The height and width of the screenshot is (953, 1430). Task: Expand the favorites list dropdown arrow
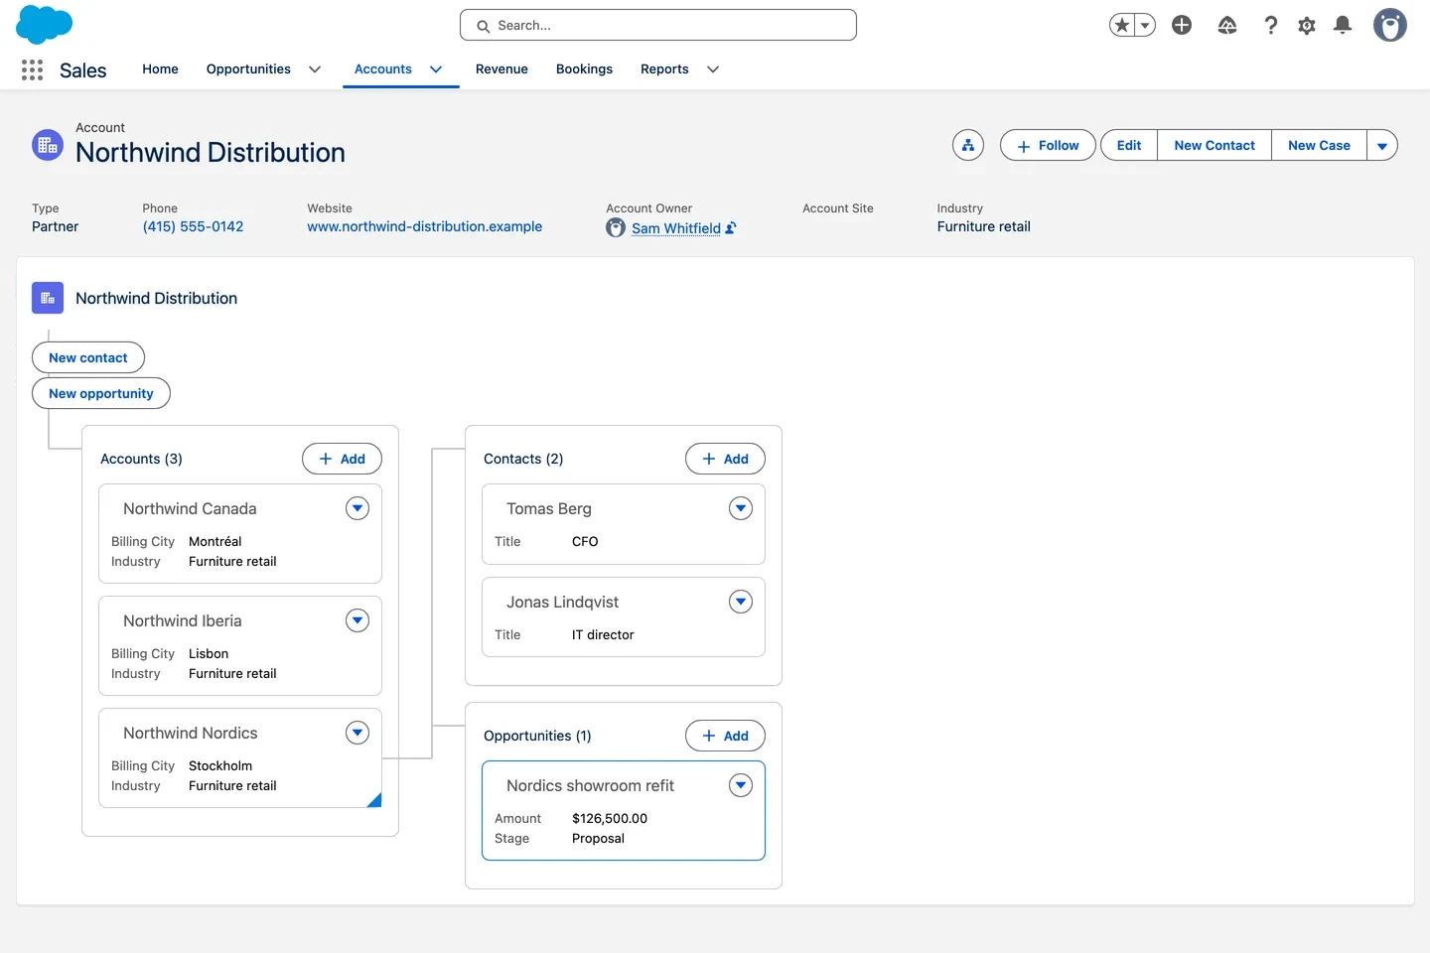[1145, 25]
